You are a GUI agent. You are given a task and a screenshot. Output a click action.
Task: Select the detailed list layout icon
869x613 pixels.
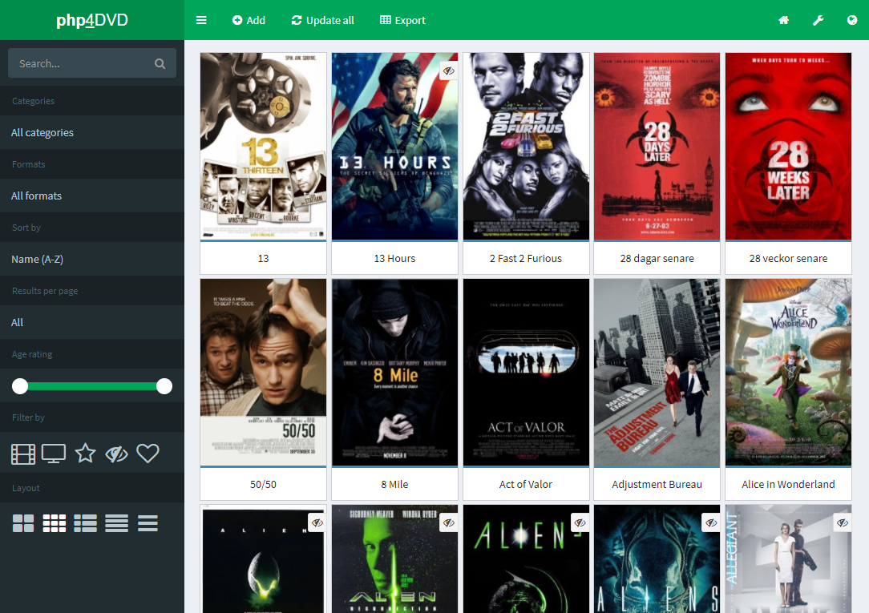(85, 523)
